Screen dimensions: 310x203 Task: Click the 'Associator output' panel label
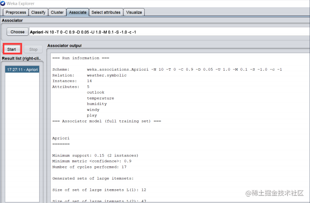pyautogui.click(x=64, y=46)
